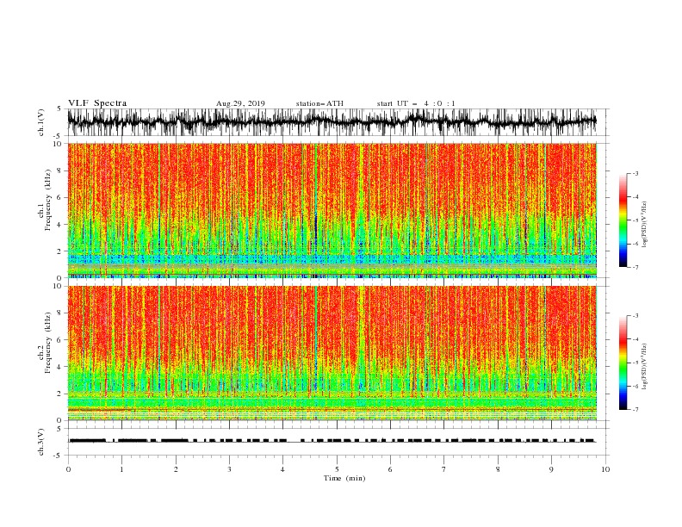Click the 'start UT = 4 :0 :1' text
682x527 pixels.
coord(416,103)
